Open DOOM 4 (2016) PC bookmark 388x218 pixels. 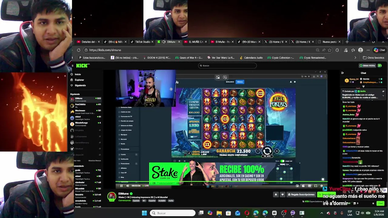coord(156,58)
